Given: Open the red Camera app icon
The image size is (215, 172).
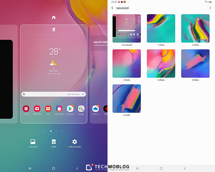Looking at the screenshot, I should (37, 109).
